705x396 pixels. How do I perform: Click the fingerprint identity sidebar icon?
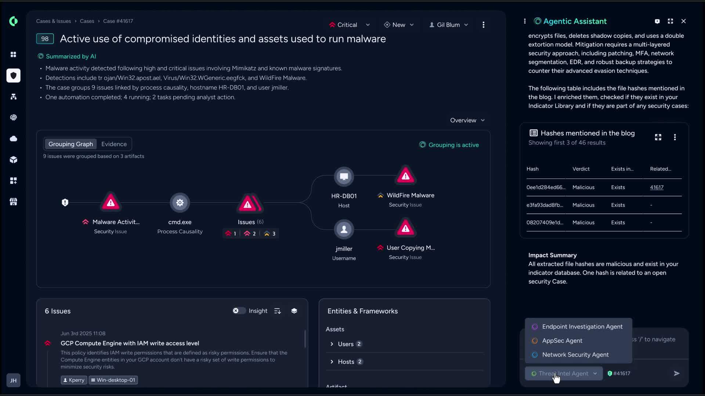tap(14, 118)
